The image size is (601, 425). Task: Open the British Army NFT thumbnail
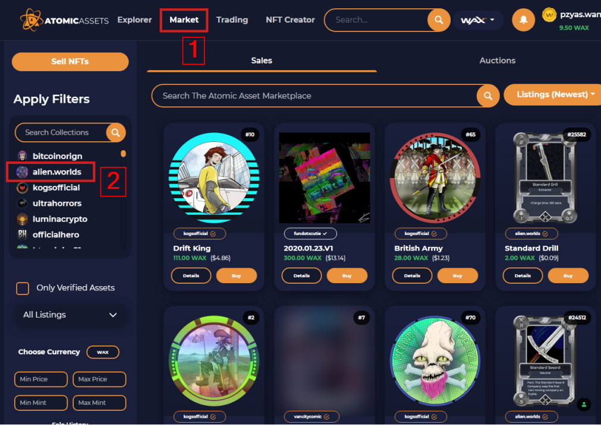point(435,177)
